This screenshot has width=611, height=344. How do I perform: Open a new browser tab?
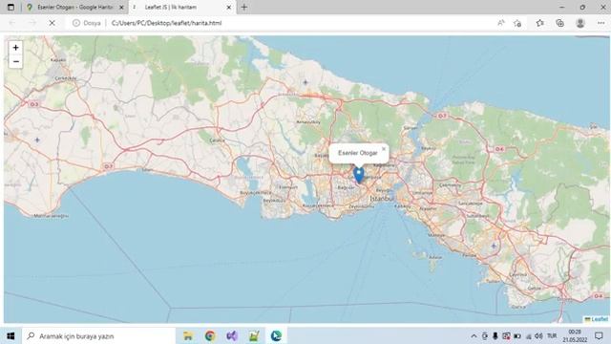coord(244,7)
